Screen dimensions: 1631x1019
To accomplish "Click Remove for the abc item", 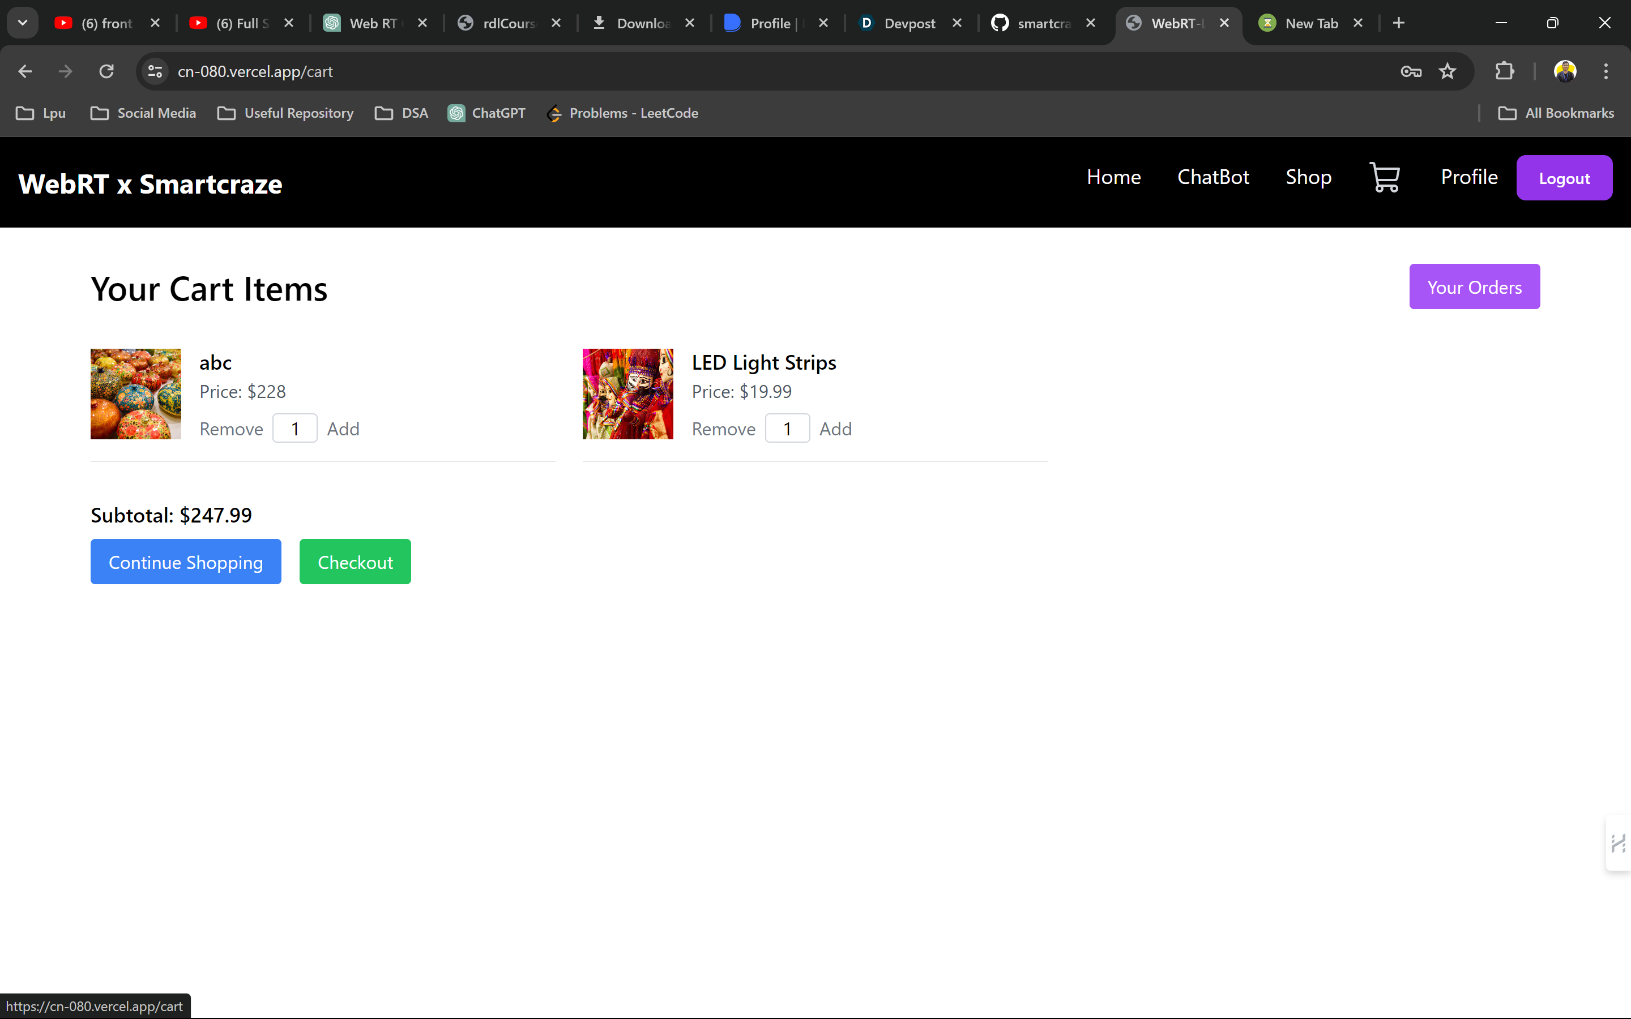I will point(231,429).
